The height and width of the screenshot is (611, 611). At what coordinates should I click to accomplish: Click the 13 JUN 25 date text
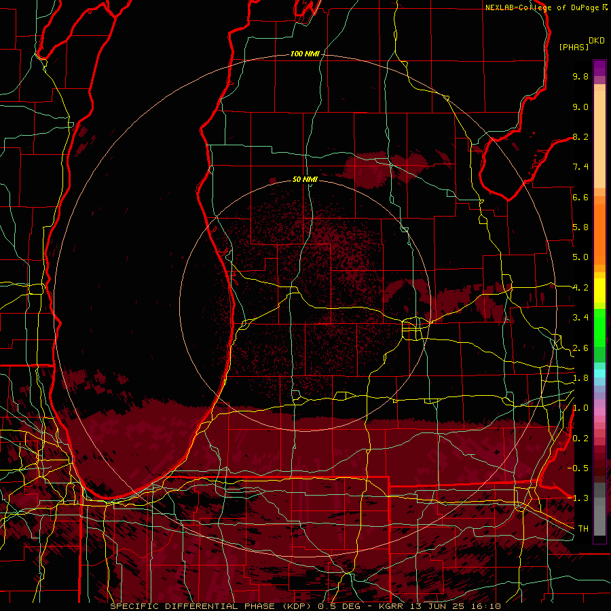point(437,606)
